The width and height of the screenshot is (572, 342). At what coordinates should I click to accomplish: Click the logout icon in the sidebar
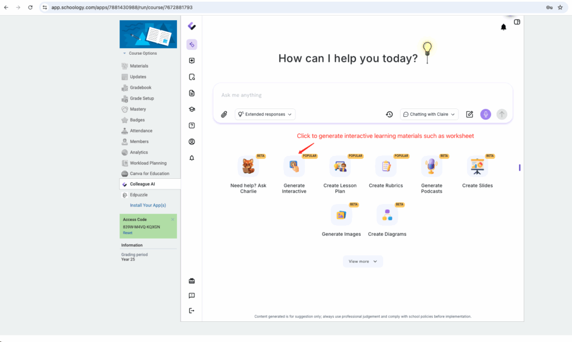point(192,311)
